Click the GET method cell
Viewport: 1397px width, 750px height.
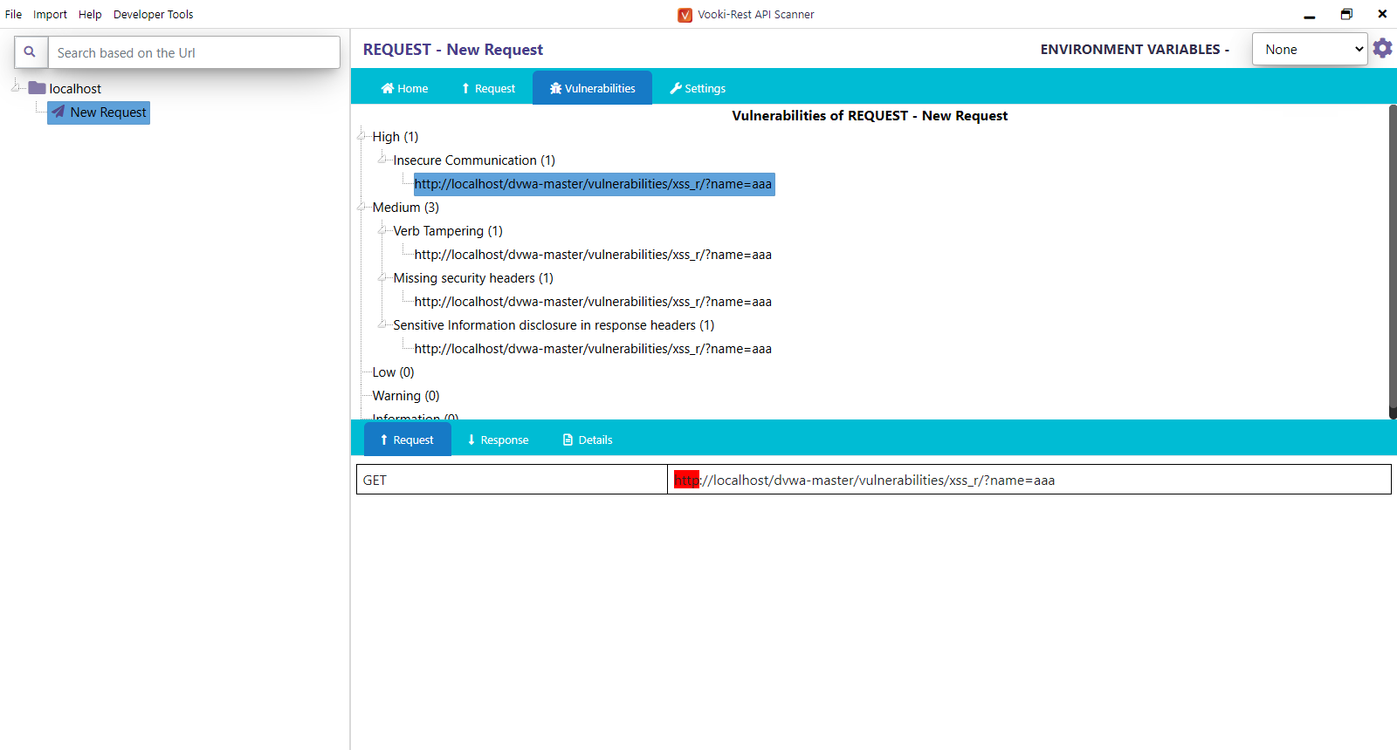(512, 480)
